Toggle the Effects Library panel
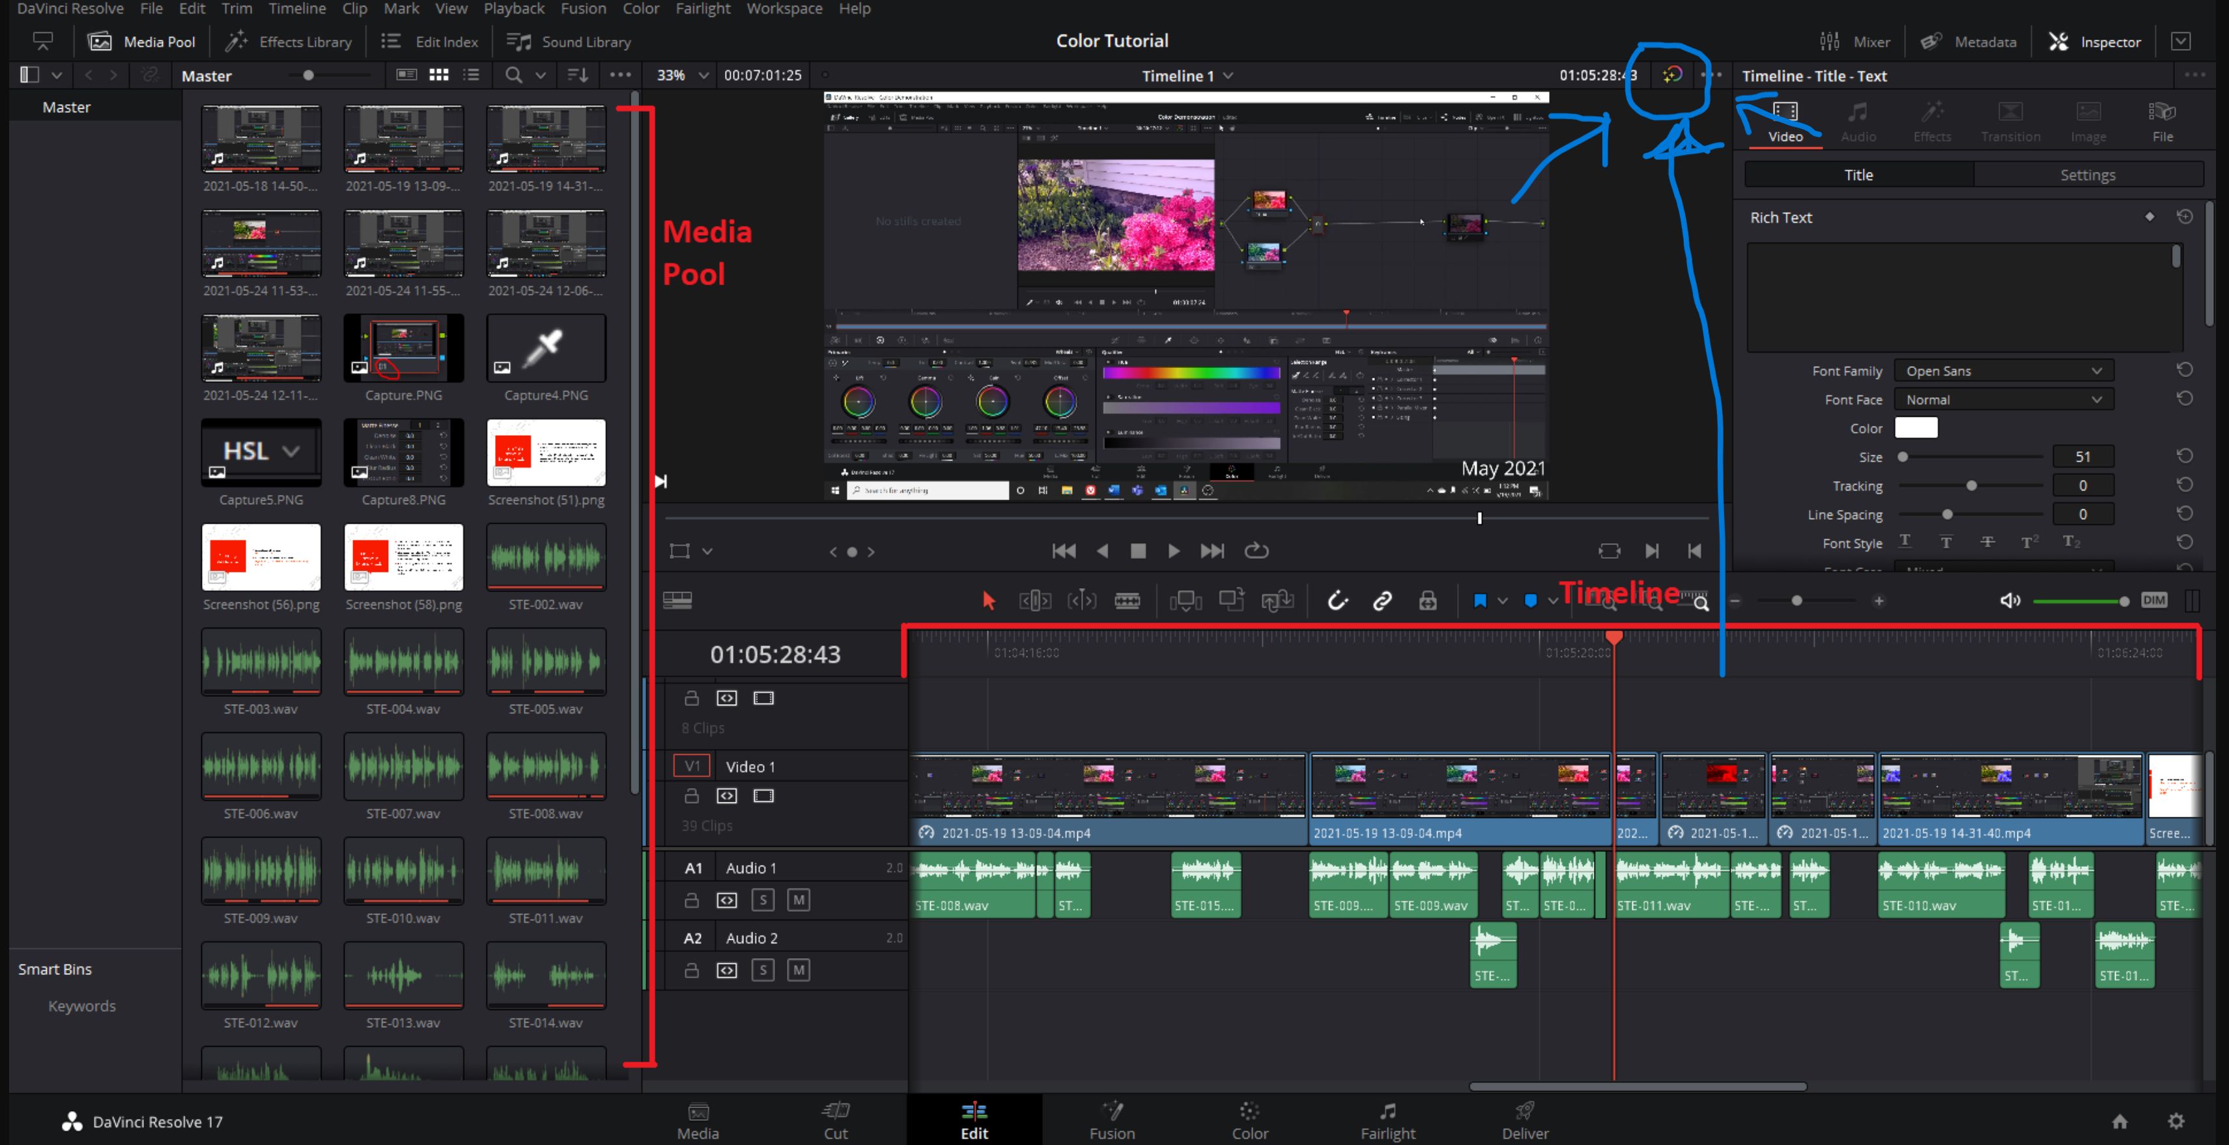2229x1145 pixels. [x=289, y=42]
